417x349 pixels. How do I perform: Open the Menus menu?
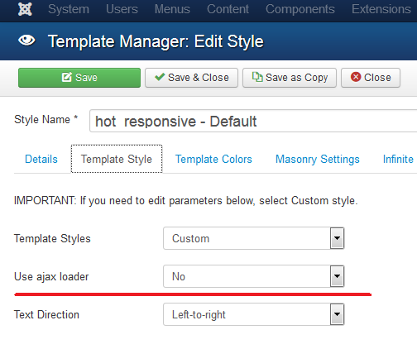[x=172, y=9]
